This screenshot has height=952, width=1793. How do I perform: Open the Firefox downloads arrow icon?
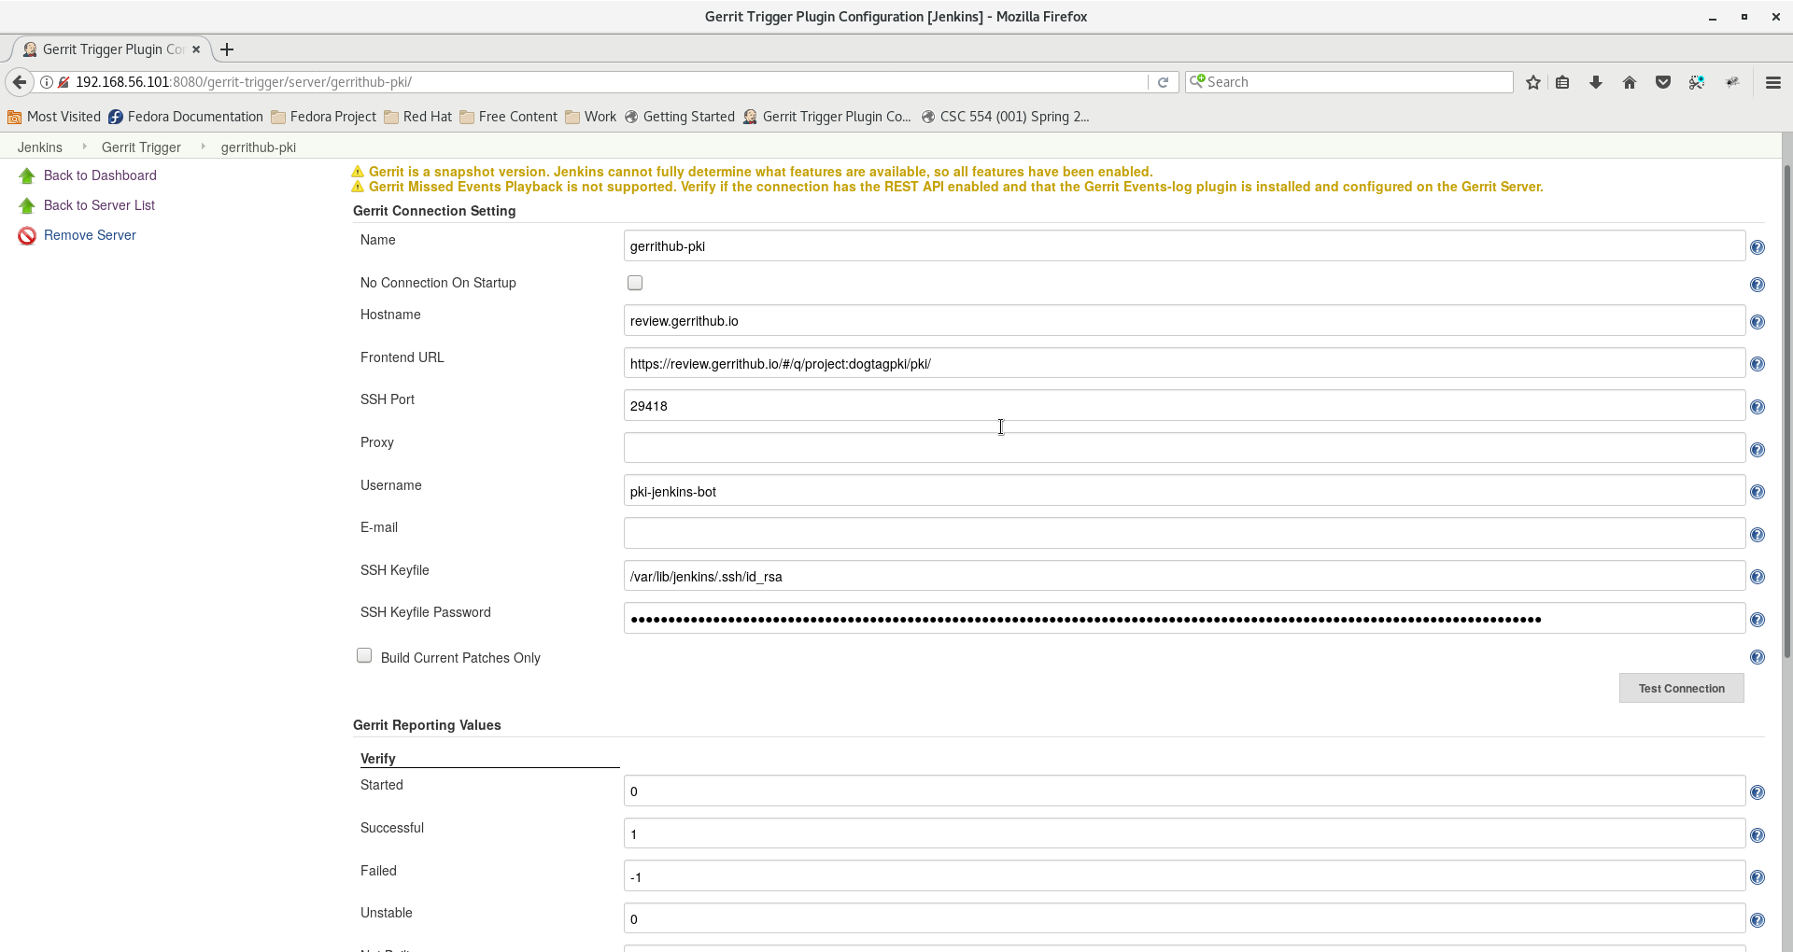tap(1596, 82)
